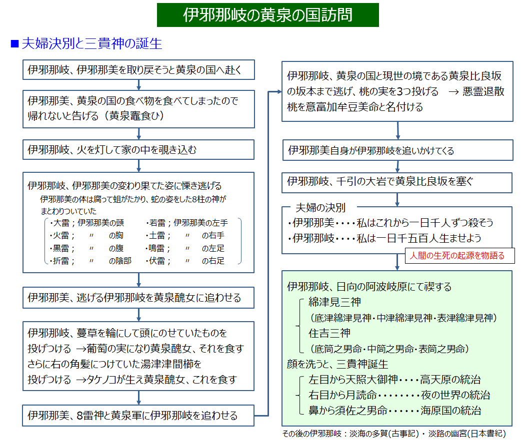Image resolution: width=532 pixels, height=443 pixels.
Task: Select the blue heading 夫婦決別と三貴神の誕生
Action: (91, 44)
